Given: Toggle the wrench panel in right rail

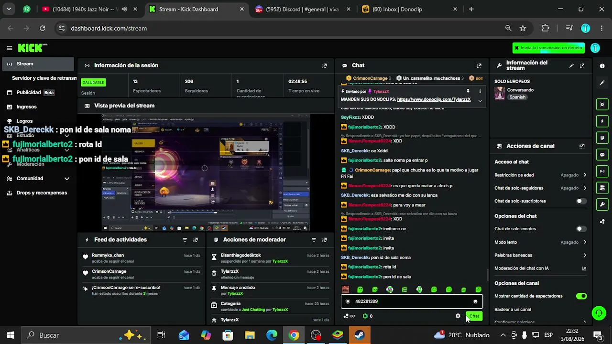Looking at the screenshot, I should 602,204.
